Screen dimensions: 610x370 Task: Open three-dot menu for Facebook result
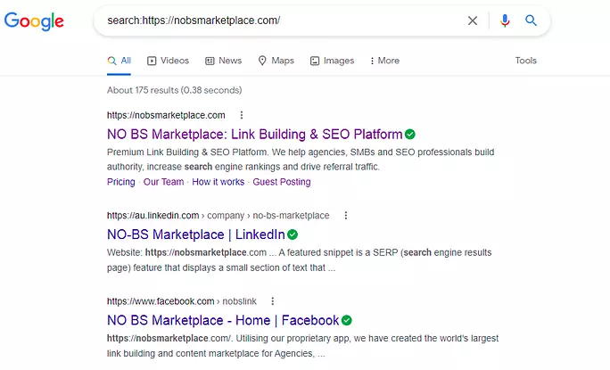click(273, 301)
